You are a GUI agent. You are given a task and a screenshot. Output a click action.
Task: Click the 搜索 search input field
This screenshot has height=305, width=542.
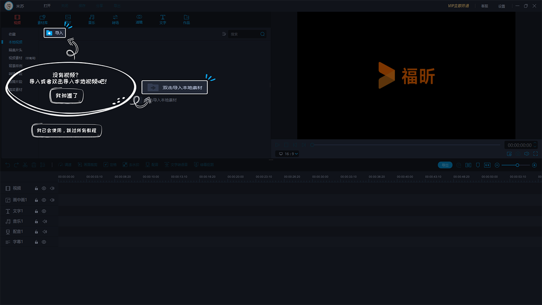244,34
